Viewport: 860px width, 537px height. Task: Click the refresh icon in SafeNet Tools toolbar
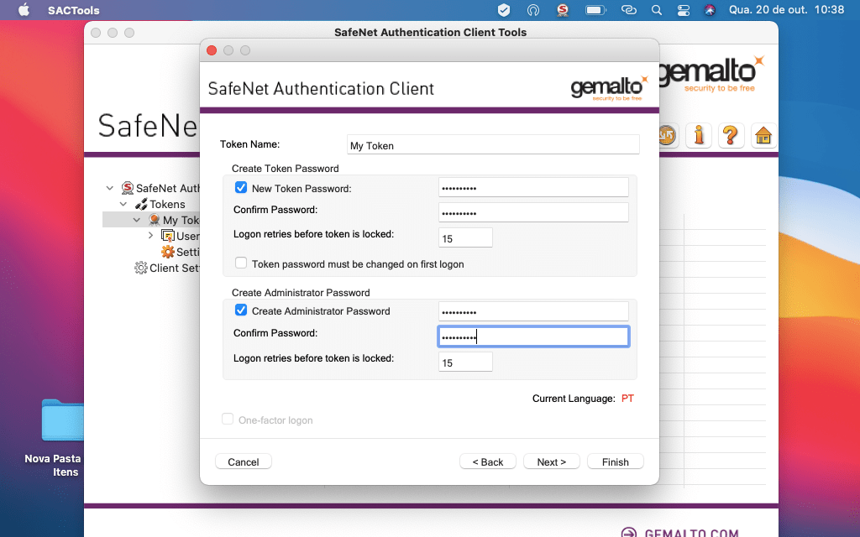[667, 135]
